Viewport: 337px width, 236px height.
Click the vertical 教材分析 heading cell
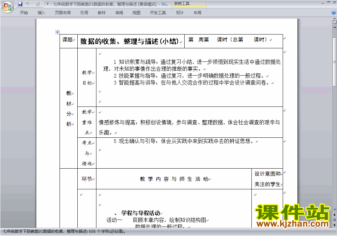tap(68, 108)
